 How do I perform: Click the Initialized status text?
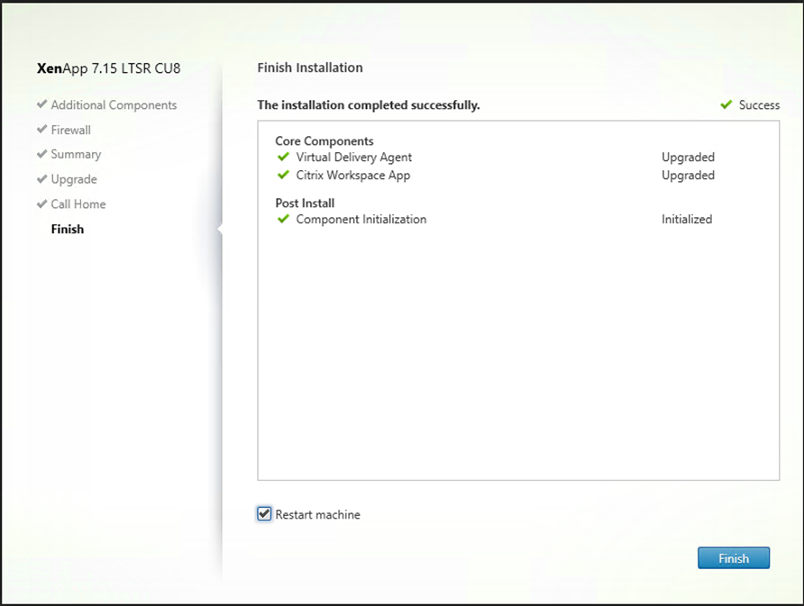coord(687,219)
